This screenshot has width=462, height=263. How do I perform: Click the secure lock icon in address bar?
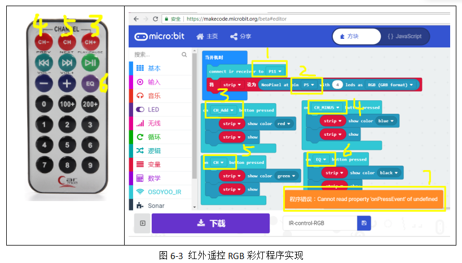166,19
